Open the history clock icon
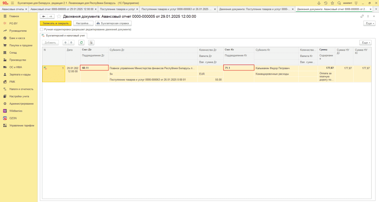379x202 pixels. (x=325, y=3)
